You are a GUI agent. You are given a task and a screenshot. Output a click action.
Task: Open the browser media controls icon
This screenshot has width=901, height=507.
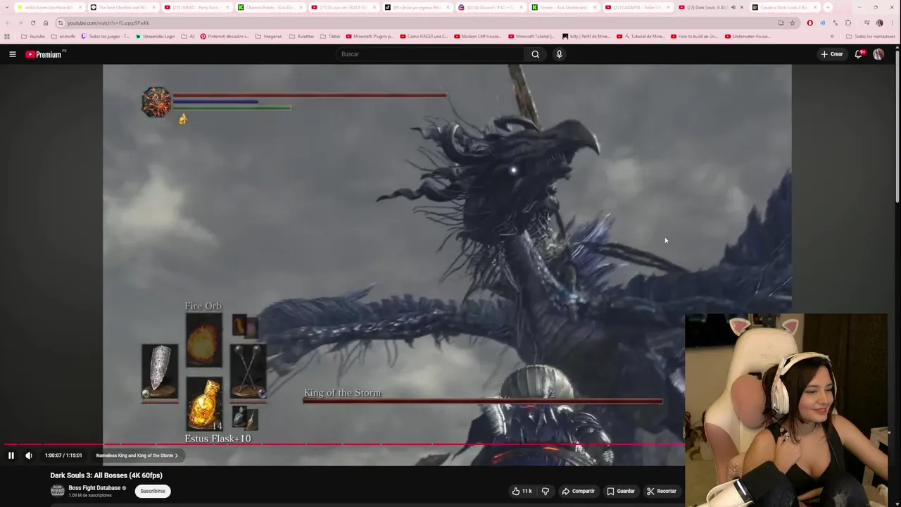click(x=867, y=23)
